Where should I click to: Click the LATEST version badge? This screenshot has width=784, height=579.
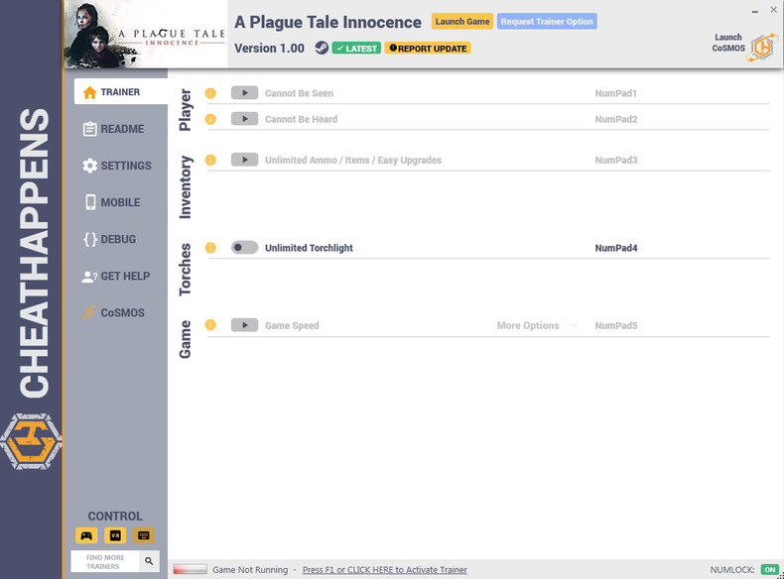[356, 48]
